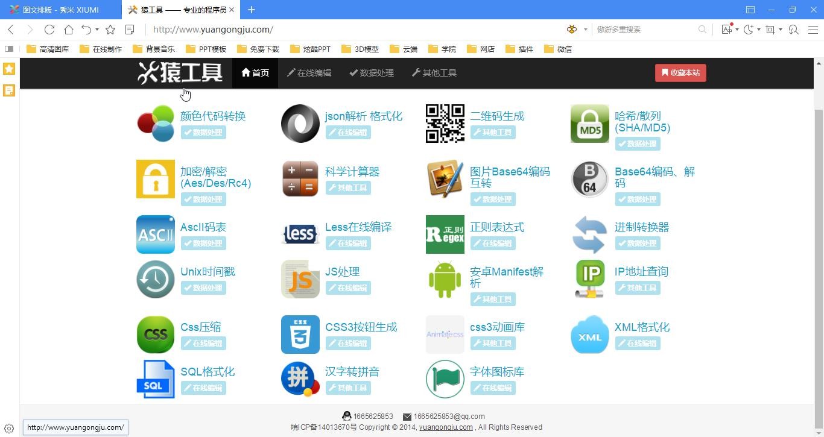Open the json解析 格式化 link

click(x=363, y=116)
